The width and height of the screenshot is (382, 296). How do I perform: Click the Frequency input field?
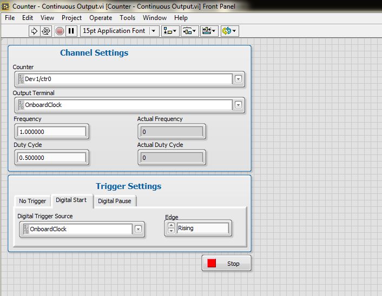51,131
